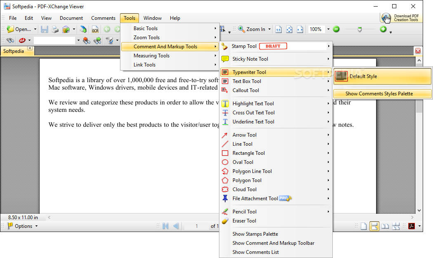Choose Link Tools submenu
The image size is (433, 258).
(169, 65)
